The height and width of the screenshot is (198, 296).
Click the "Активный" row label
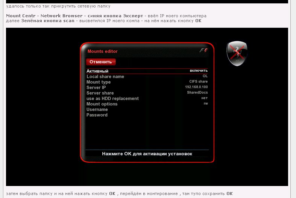click(97, 71)
